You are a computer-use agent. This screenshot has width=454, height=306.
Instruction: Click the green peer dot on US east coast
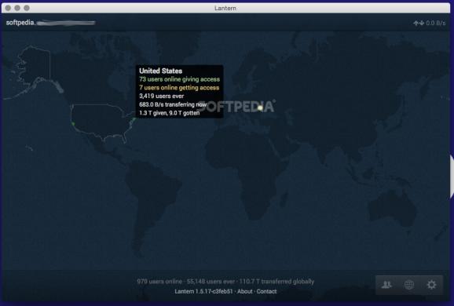click(x=134, y=119)
